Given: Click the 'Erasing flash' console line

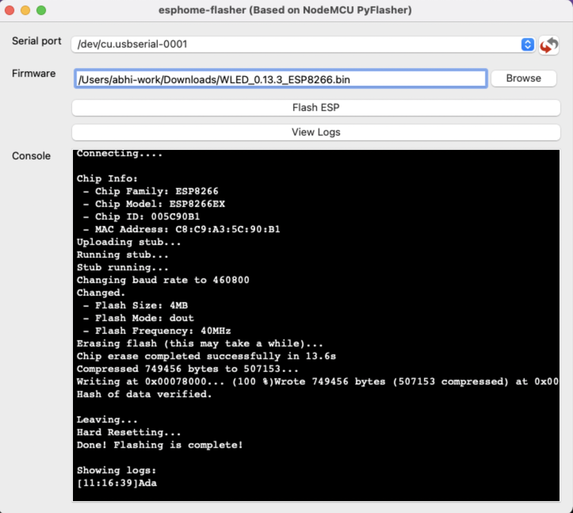Looking at the screenshot, I should 200,343.
